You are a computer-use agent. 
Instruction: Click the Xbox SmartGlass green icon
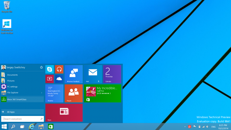pos(4,99)
